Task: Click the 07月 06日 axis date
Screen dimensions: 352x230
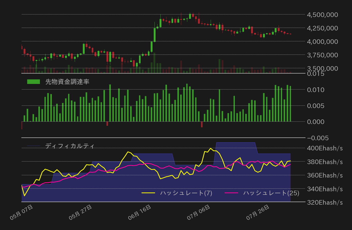Action: (x=199, y=212)
